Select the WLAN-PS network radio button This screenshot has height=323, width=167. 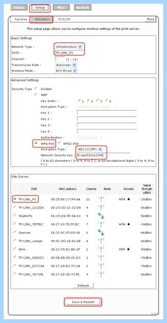coord(15,216)
